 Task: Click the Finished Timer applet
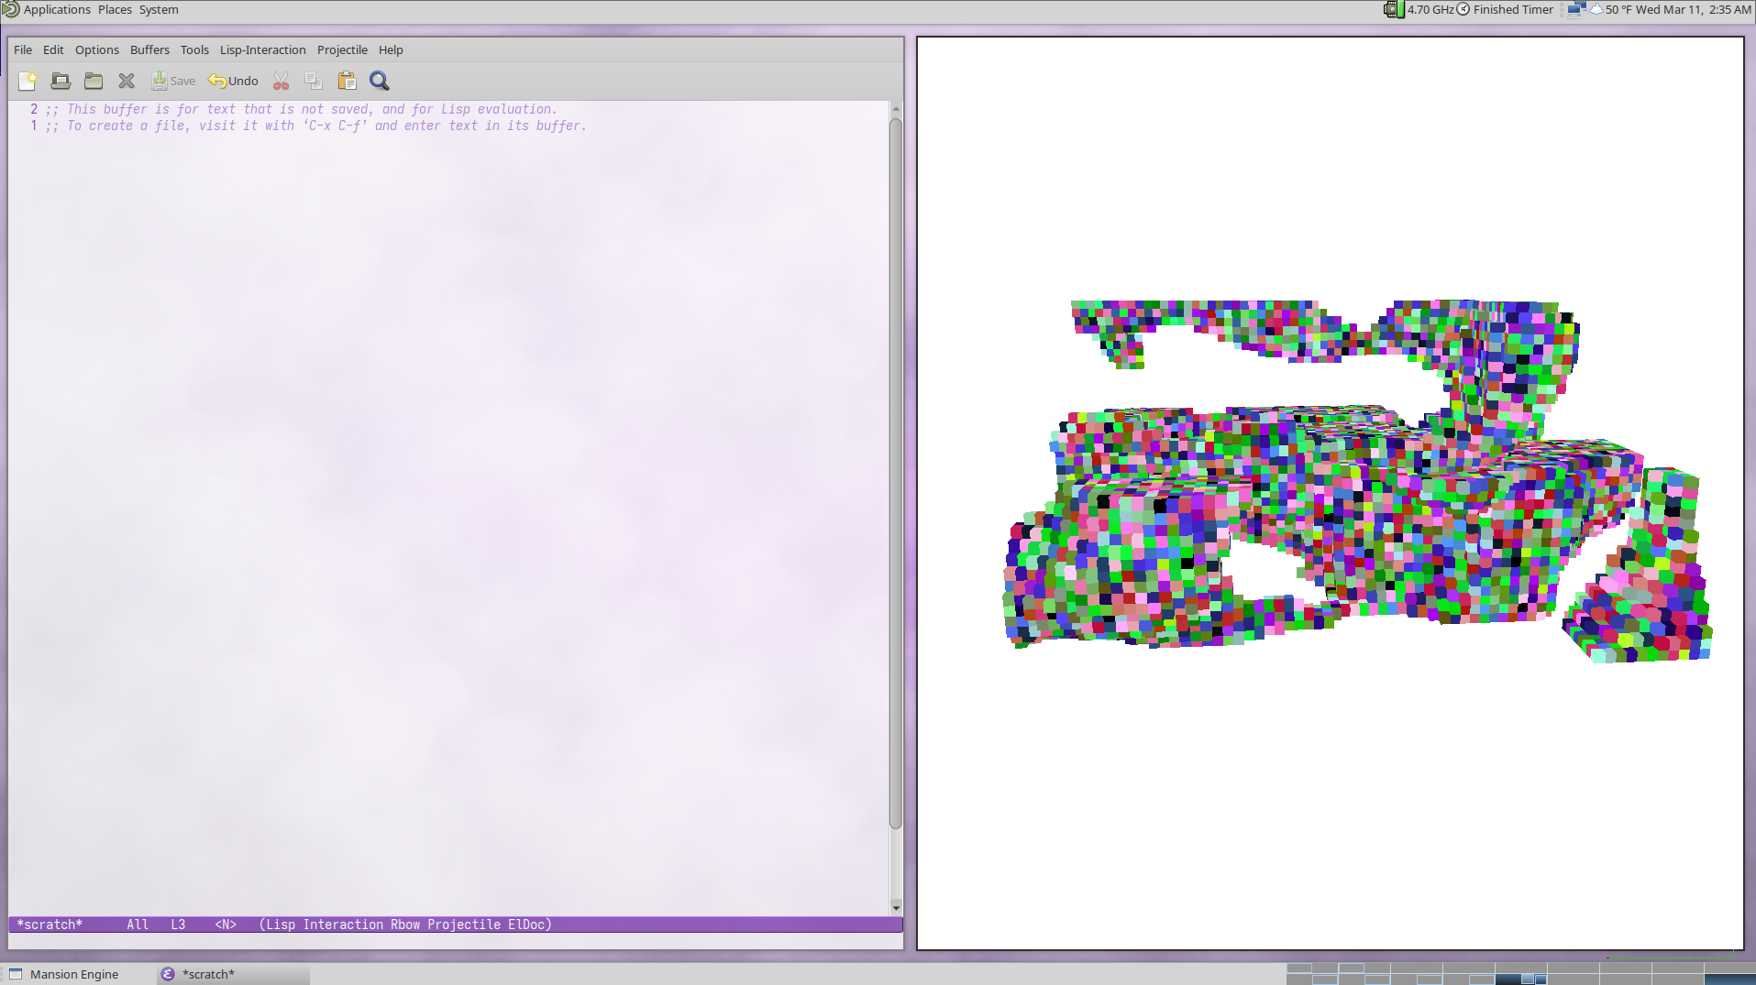[x=1505, y=10]
